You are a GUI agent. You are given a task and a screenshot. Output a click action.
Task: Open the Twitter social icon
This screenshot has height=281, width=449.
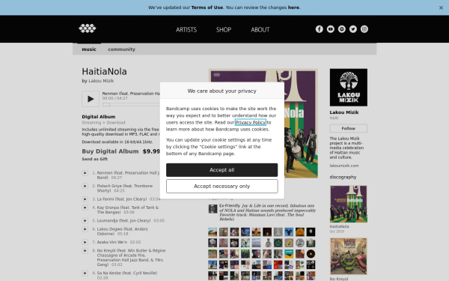(x=353, y=29)
